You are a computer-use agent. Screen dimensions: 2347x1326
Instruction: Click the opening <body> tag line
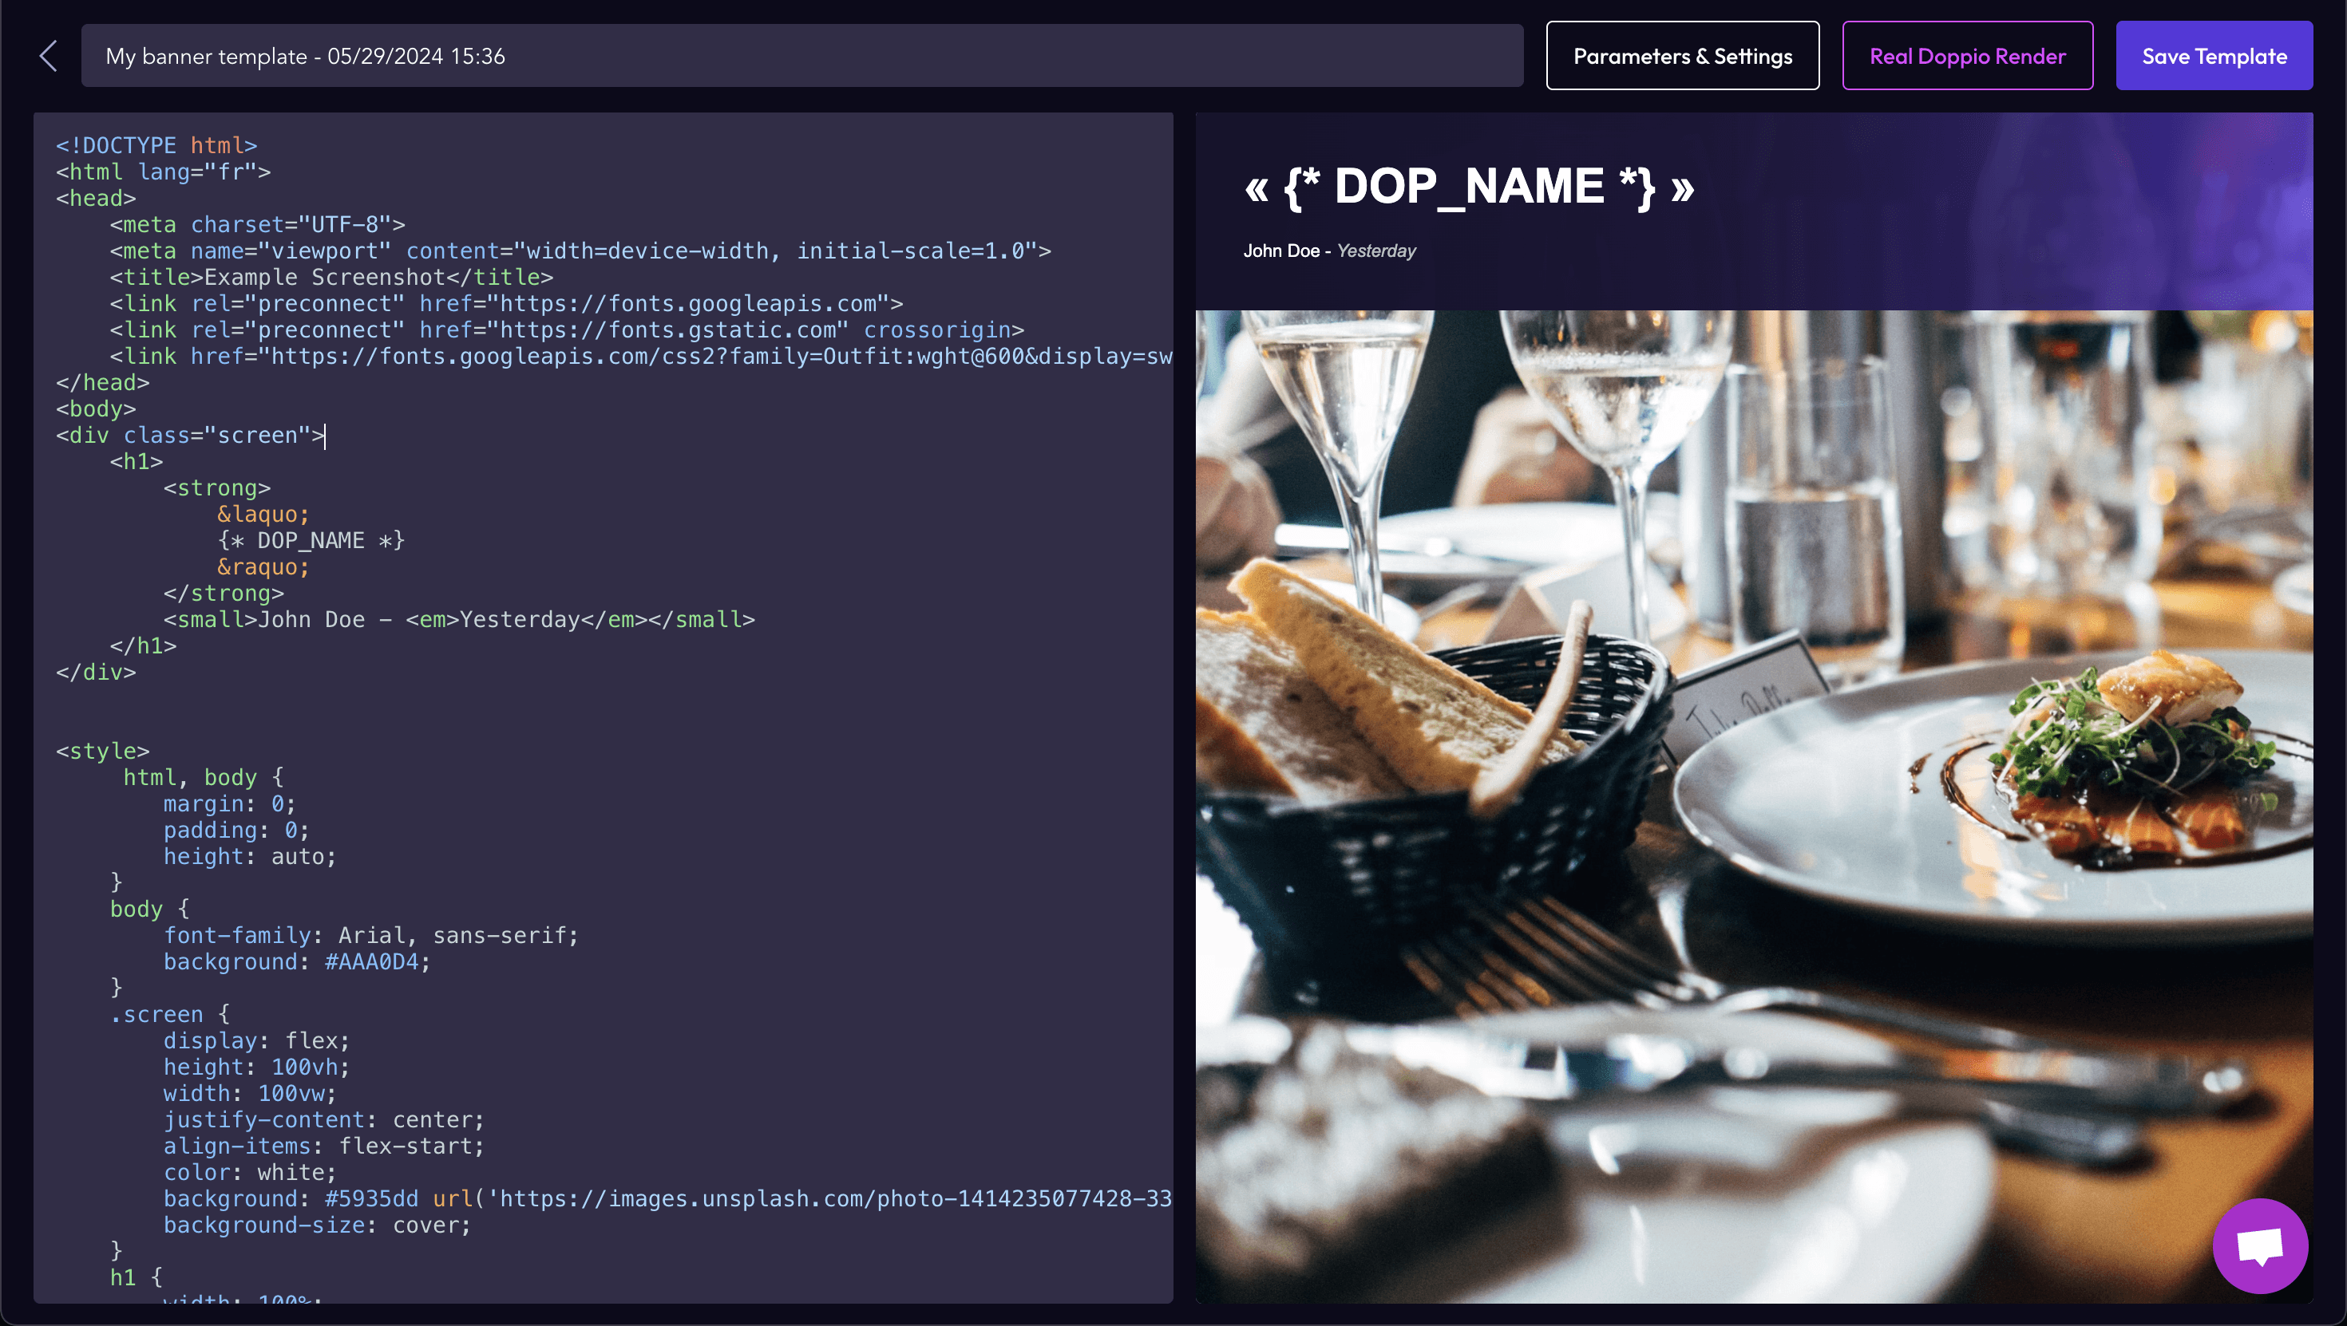tap(97, 410)
